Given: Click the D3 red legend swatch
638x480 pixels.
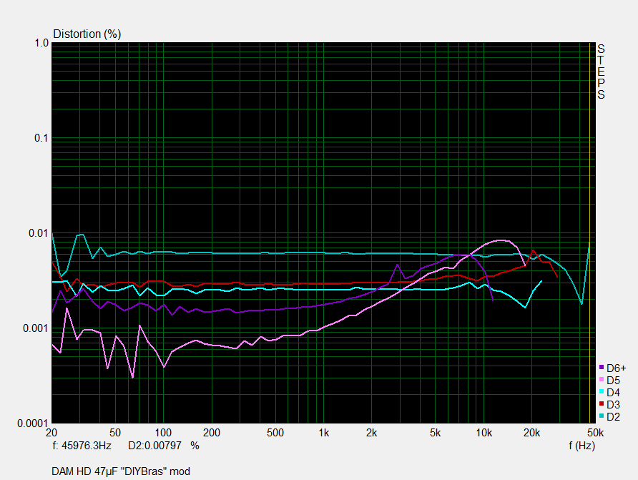Looking at the screenshot, I should coord(602,404).
